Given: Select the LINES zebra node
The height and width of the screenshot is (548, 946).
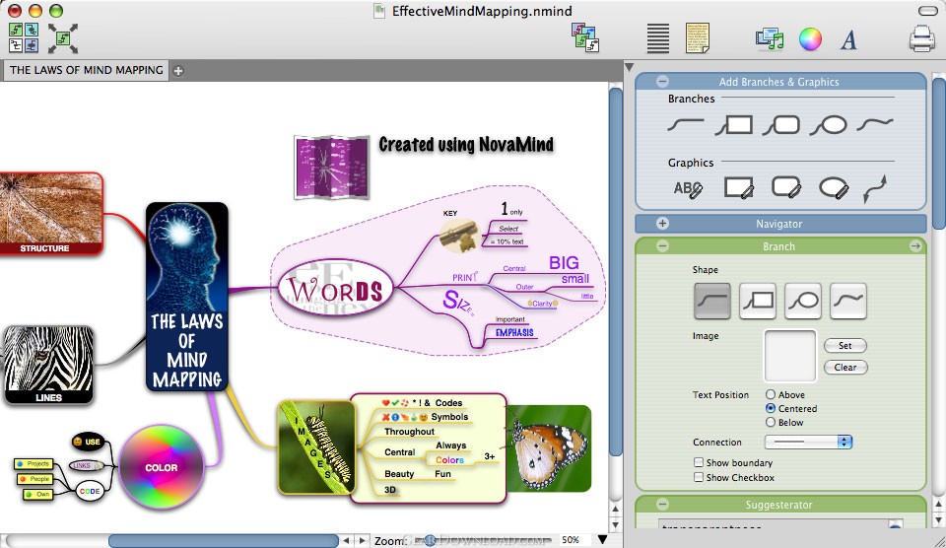Looking at the screenshot, I should [48, 365].
